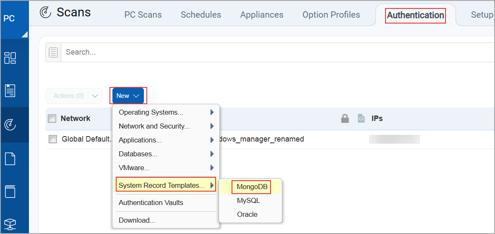Click the padlock column header icon
The image size is (495, 234).
(x=345, y=119)
